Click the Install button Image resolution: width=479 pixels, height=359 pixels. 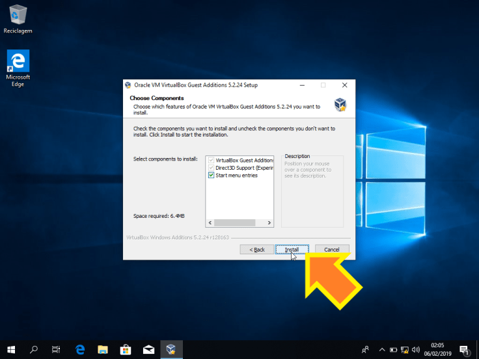coord(292,250)
